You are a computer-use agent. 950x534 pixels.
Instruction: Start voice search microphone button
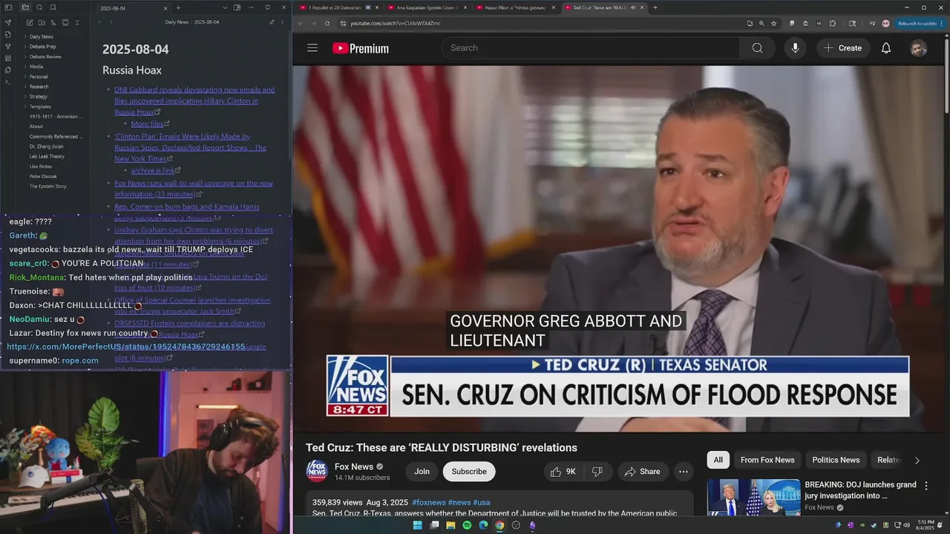[x=795, y=47]
